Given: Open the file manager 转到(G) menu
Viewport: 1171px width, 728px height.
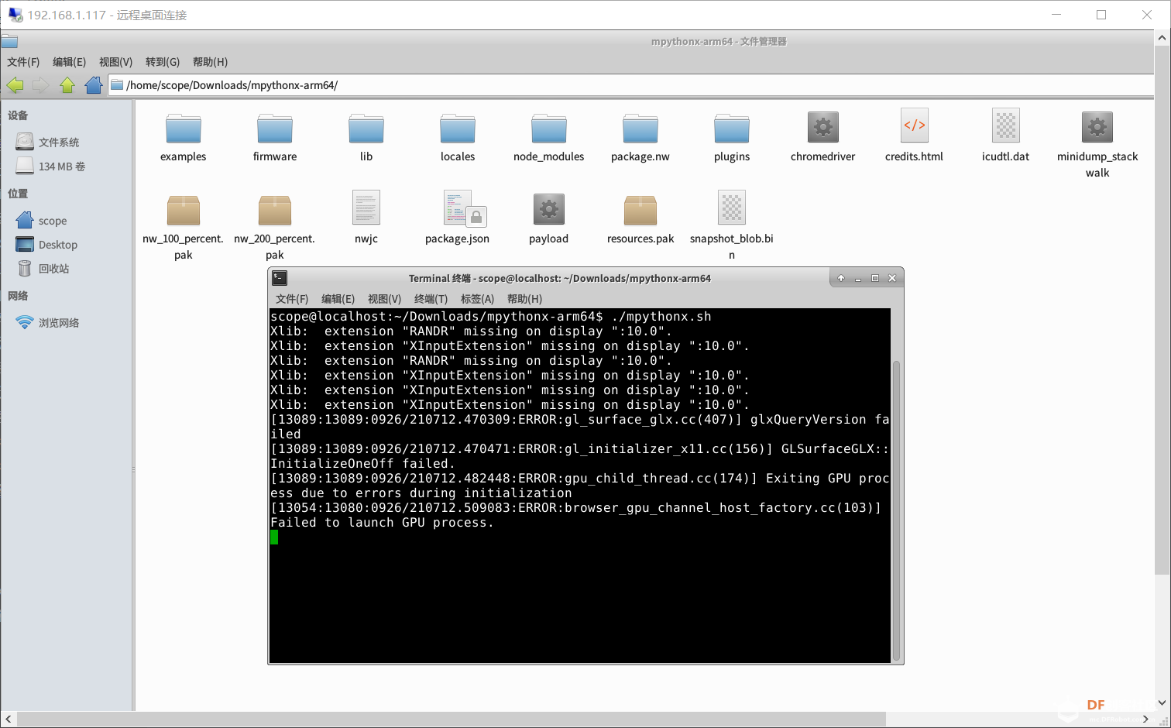Looking at the screenshot, I should tap(162, 62).
